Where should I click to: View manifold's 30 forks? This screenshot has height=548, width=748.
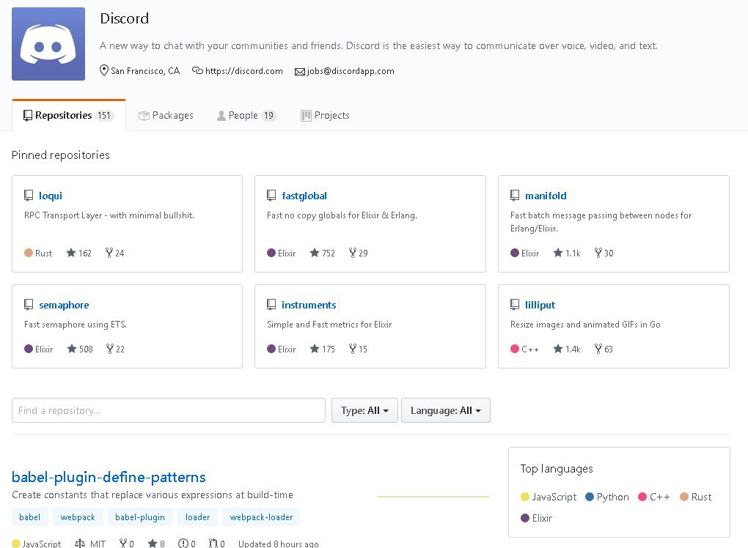(604, 253)
